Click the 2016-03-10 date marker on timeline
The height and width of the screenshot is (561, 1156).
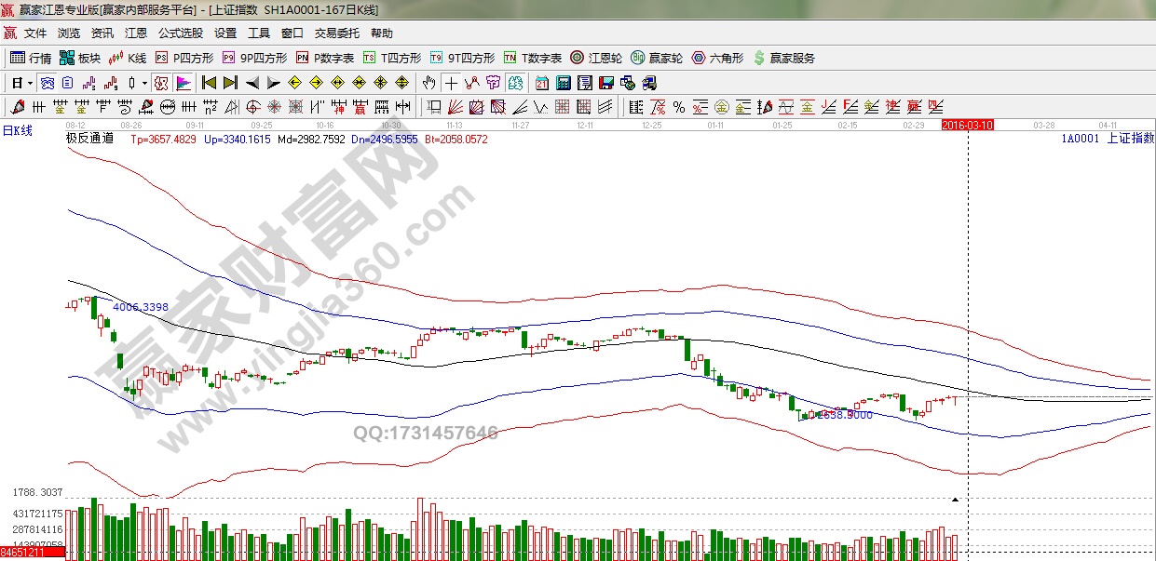pyautogui.click(x=968, y=125)
